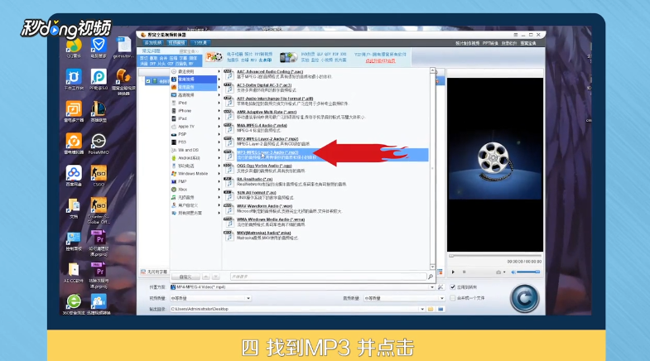The height and width of the screenshot is (361, 650).
Task: Expand the Windows Mobile submenu arrow
Action: point(219,174)
